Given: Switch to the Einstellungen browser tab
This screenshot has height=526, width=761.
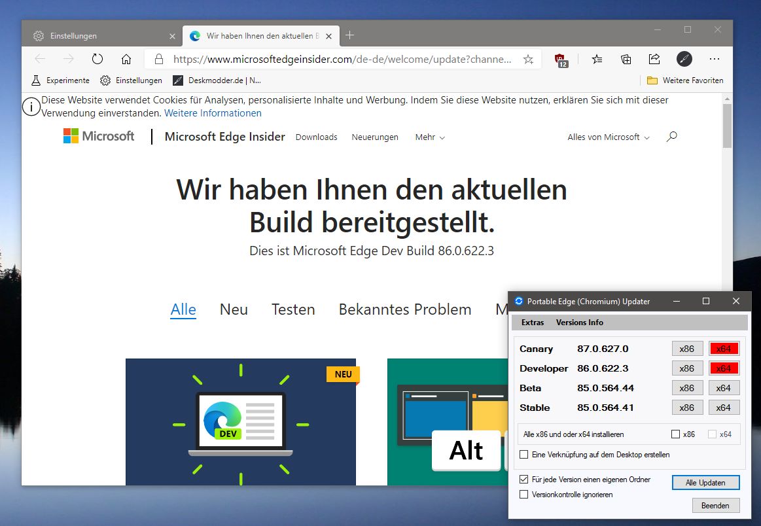Looking at the screenshot, I should click(x=102, y=36).
